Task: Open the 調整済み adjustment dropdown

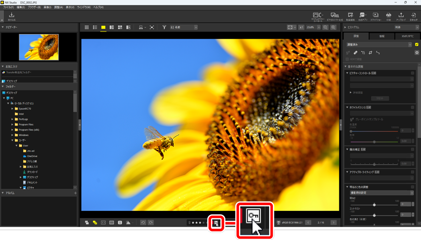Action: [x=379, y=45]
